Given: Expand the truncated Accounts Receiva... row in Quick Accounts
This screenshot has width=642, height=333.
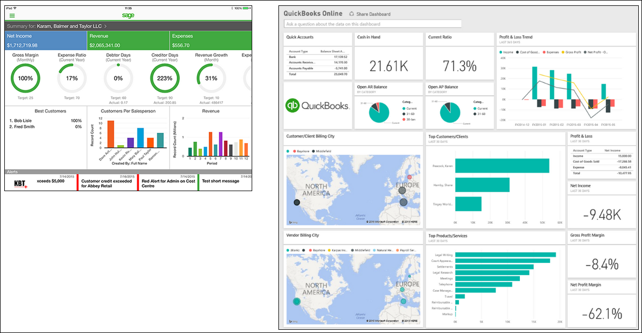Looking at the screenshot, I should tap(301, 64).
